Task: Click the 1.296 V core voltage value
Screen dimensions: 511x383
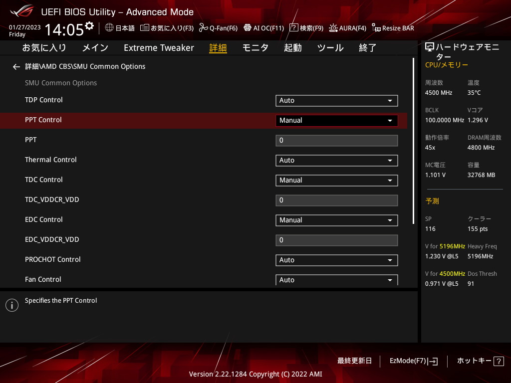Action: (478, 120)
